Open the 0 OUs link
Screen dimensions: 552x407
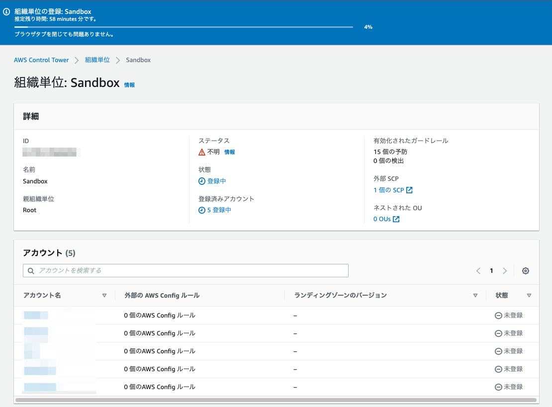[x=382, y=219]
